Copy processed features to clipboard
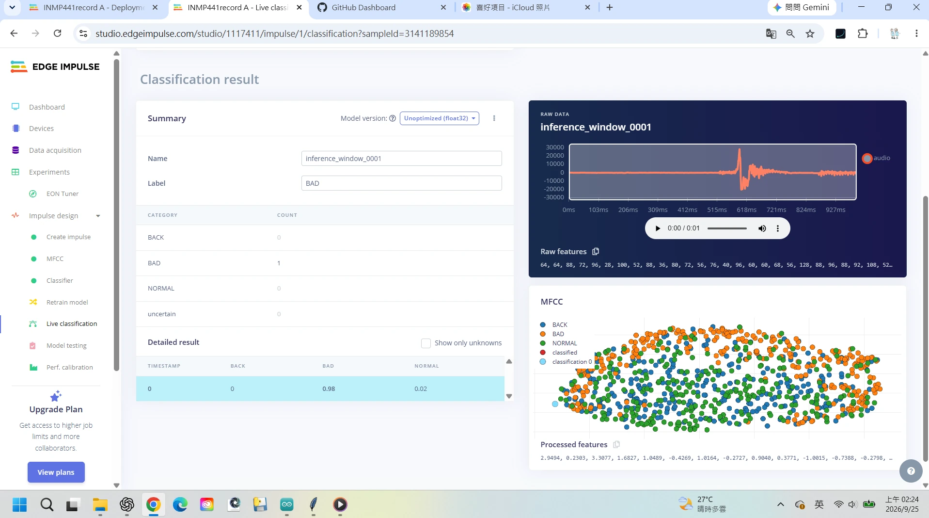The image size is (929, 518). point(616,444)
